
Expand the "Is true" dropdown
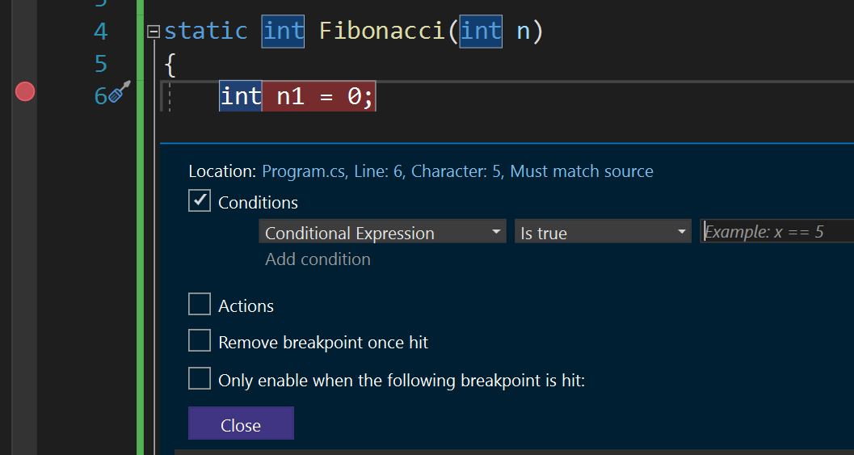[603, 233]
